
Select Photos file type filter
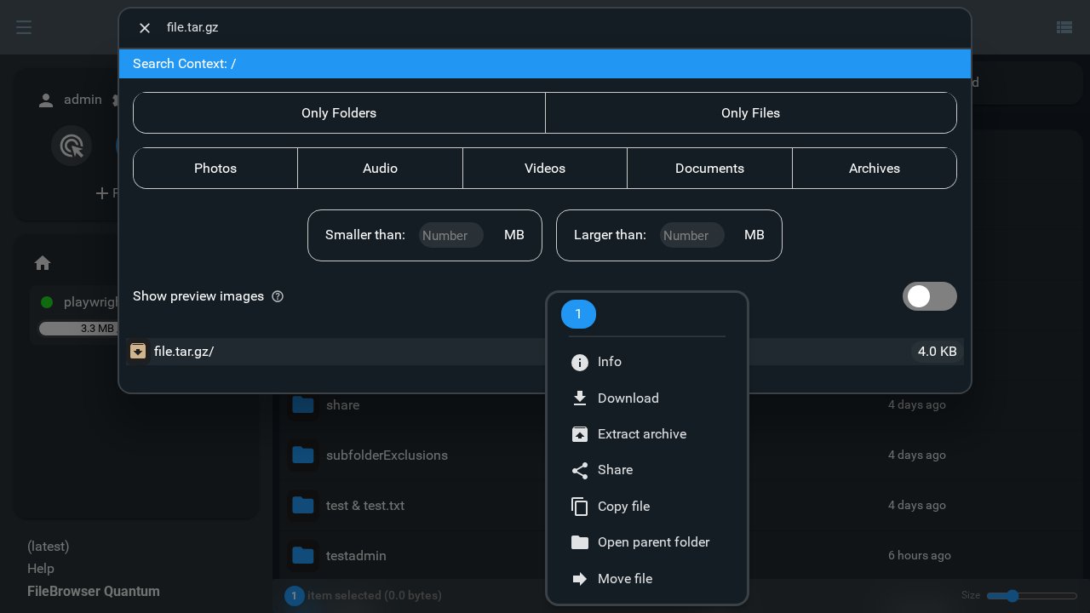click(215, 169)
